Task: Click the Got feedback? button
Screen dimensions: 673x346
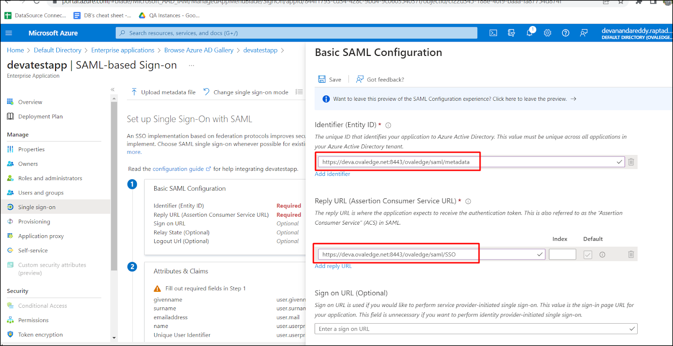Action: point(380,79)
